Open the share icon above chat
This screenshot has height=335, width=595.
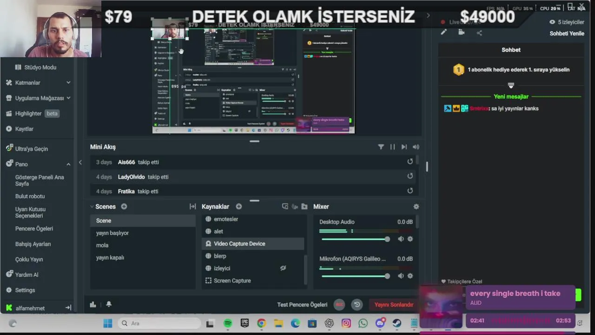click(x=479, y=33)
